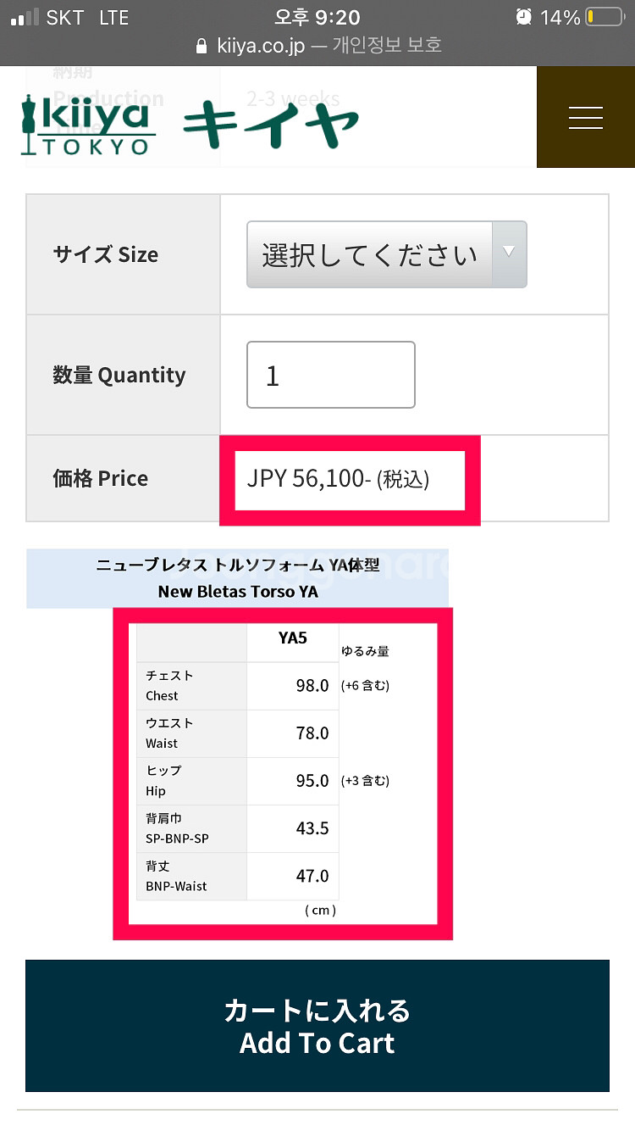Tap the kiiya.co.jp address bar
635x1131 pixels.
(317, 45)
